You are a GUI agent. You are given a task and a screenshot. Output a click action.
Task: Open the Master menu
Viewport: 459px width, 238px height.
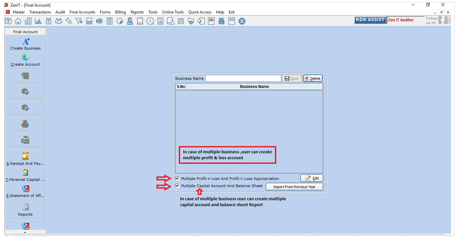pyautogui.click(x=19, y=12)
